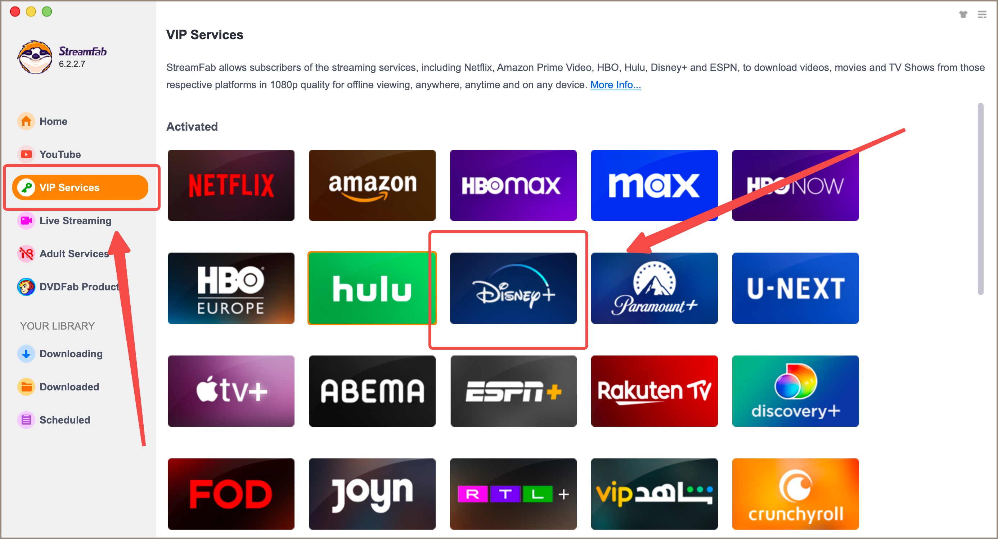Click the YOUR LIBRARY sidebar heading
The width and height of the screenshot is (998, 539).
coord(57,326)
